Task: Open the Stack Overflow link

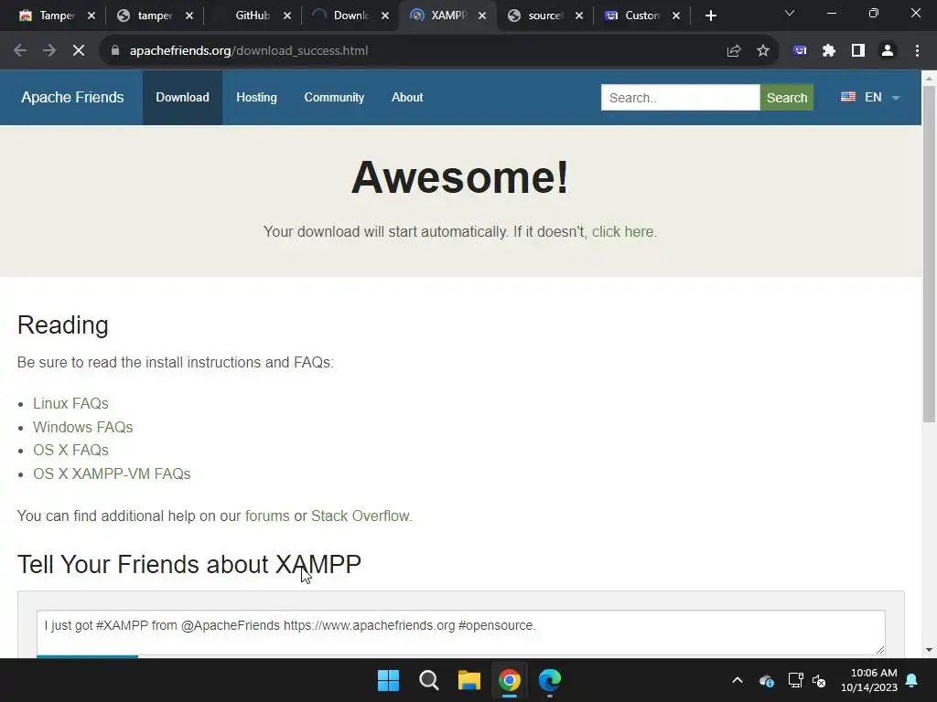Action: click(x=361, y=516)
